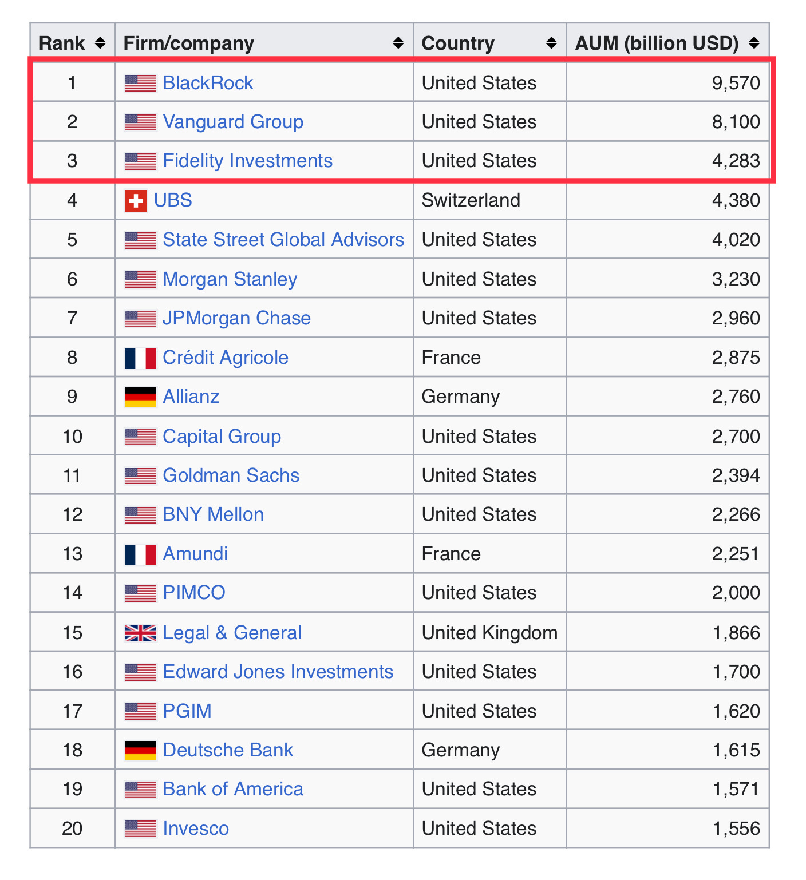Open the BlackRock link
The height and width of the screenshot is (880, 806).
pyautogui.click(x=208, y=83)
